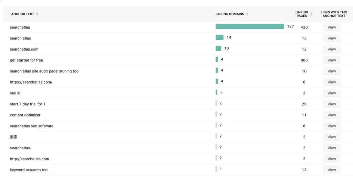
Task: Click linking pages value 11
Action: click(x=304, y=115)
